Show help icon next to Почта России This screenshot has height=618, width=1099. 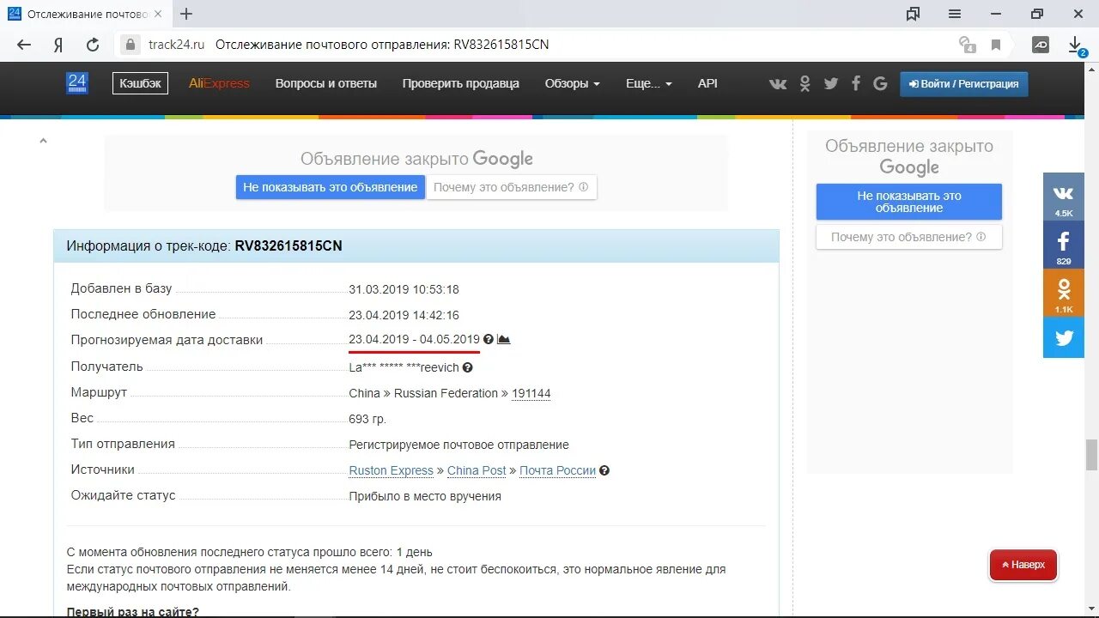point(604,470)
